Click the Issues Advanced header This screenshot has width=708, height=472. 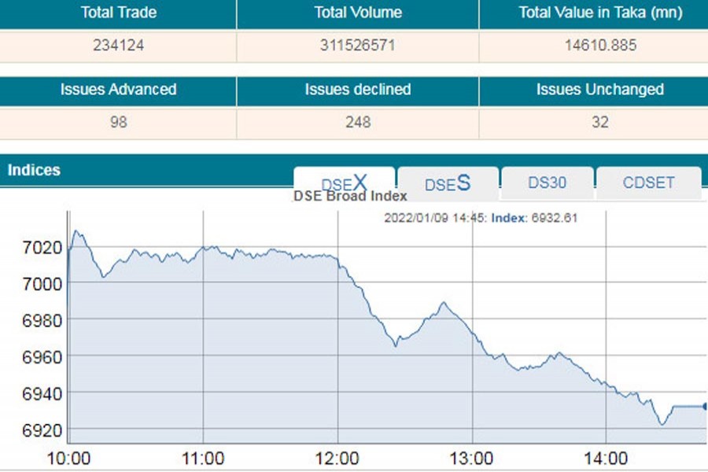118,90
